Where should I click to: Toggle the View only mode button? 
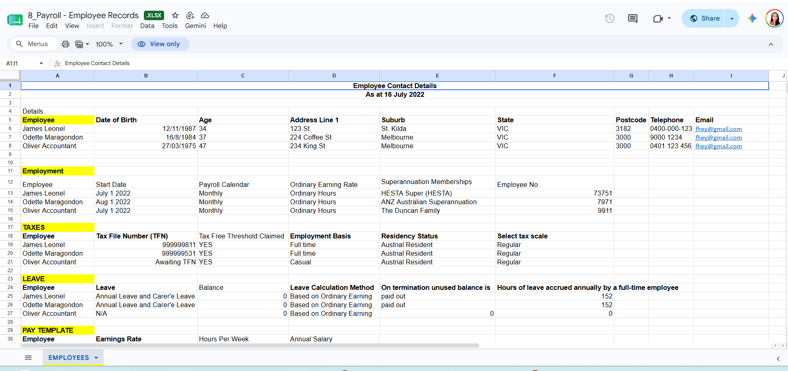[x=160, y=44]
